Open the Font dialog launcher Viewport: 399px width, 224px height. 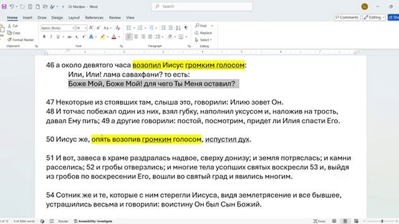coord(121,46)
